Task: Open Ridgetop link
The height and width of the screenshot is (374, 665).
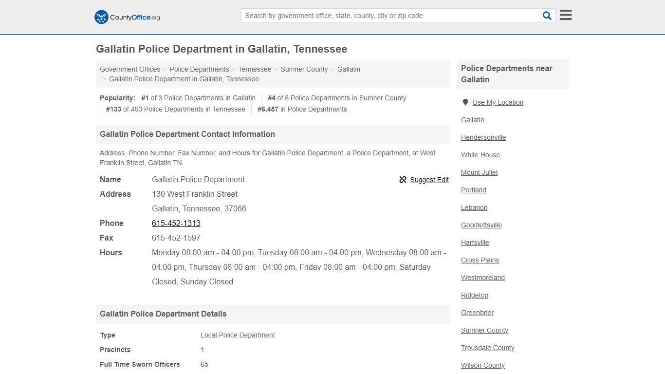Action: click(x=475, y=295)
